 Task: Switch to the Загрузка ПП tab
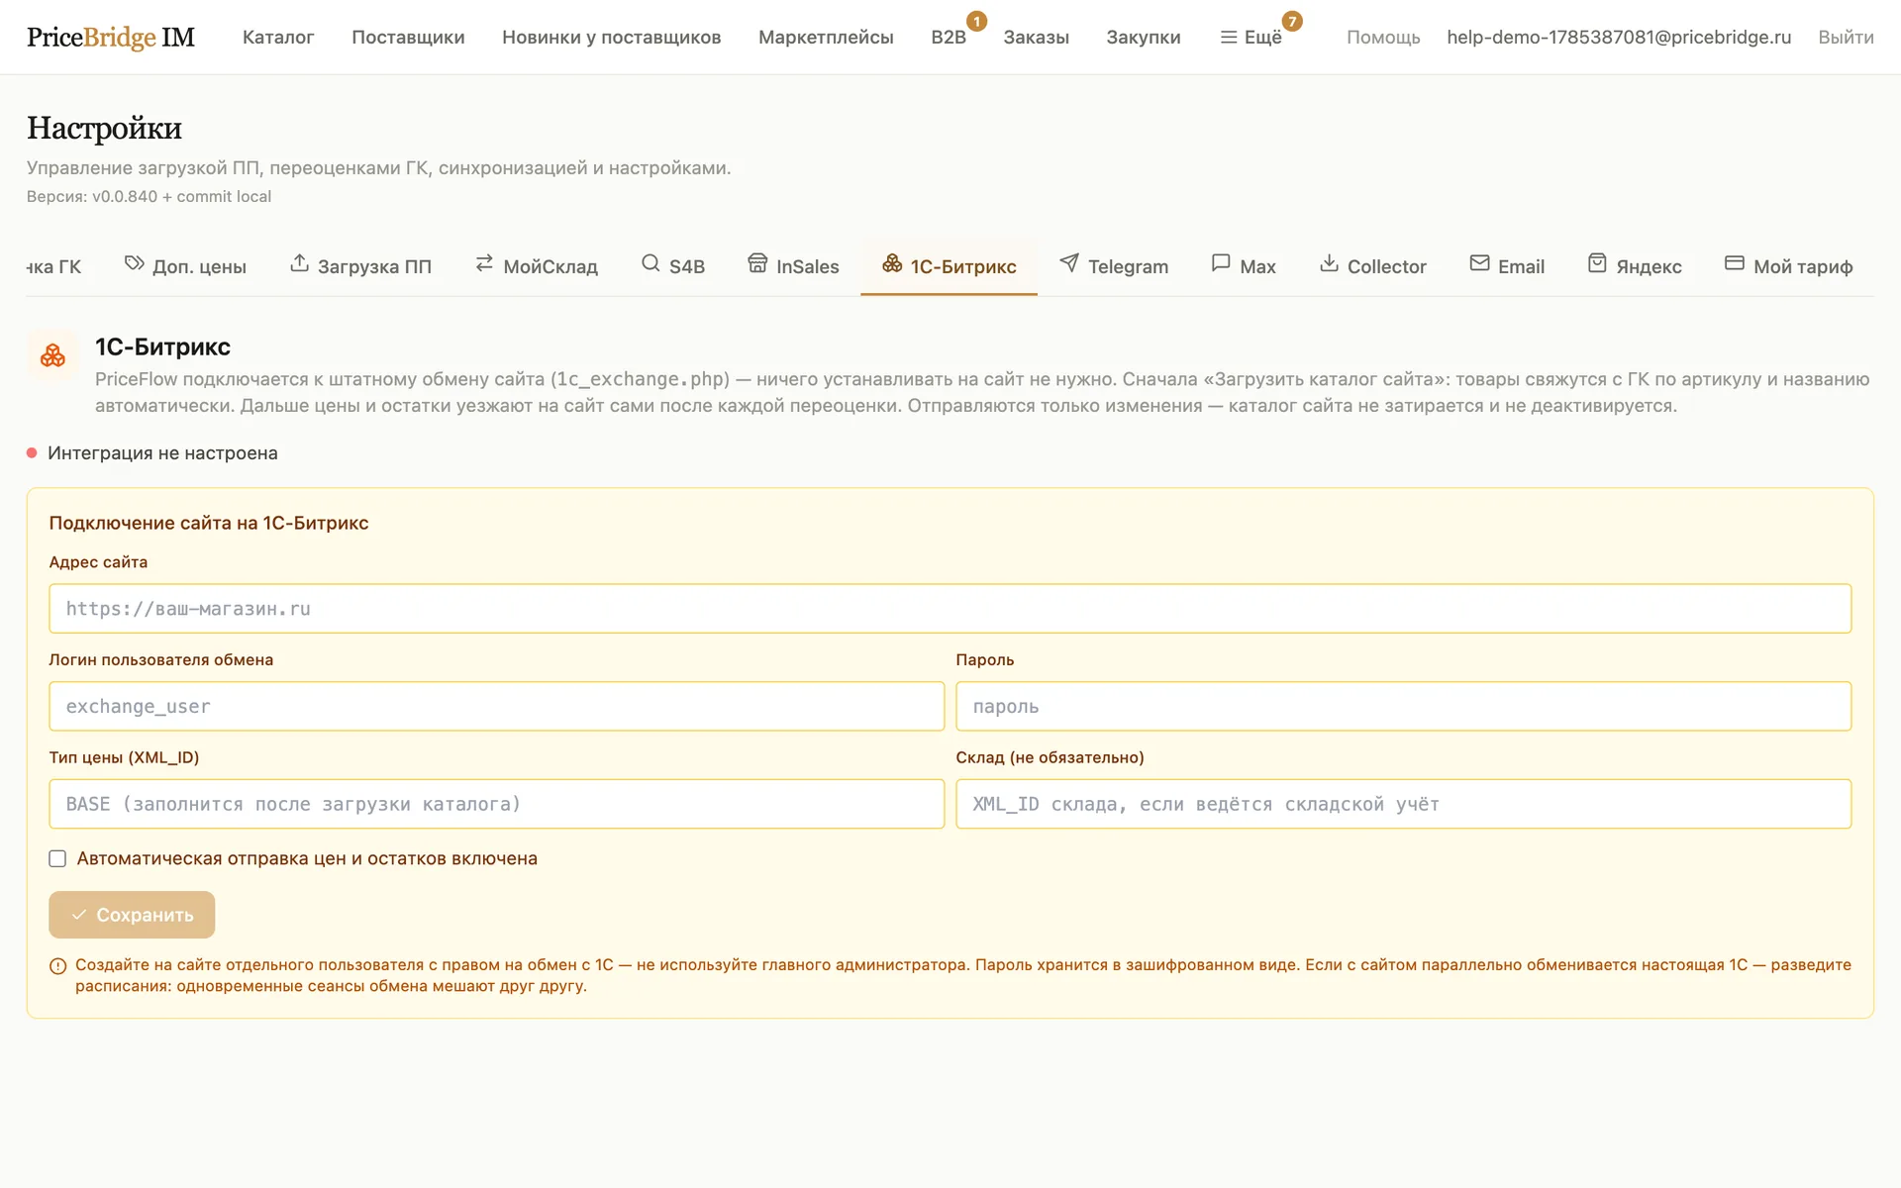[x=360, y=266]
